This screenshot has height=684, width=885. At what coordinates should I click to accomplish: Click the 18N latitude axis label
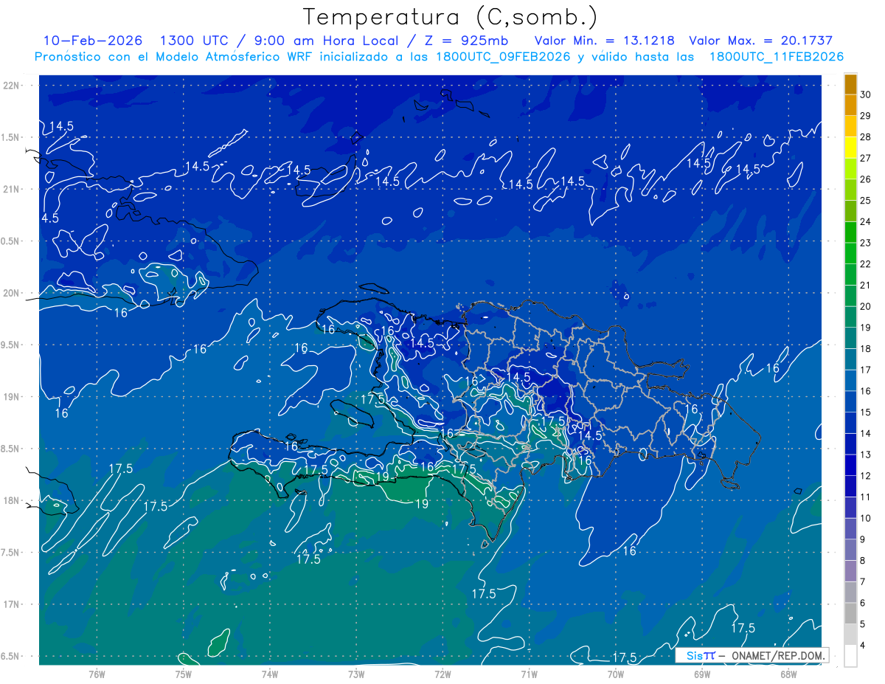(x=13, y=500)
